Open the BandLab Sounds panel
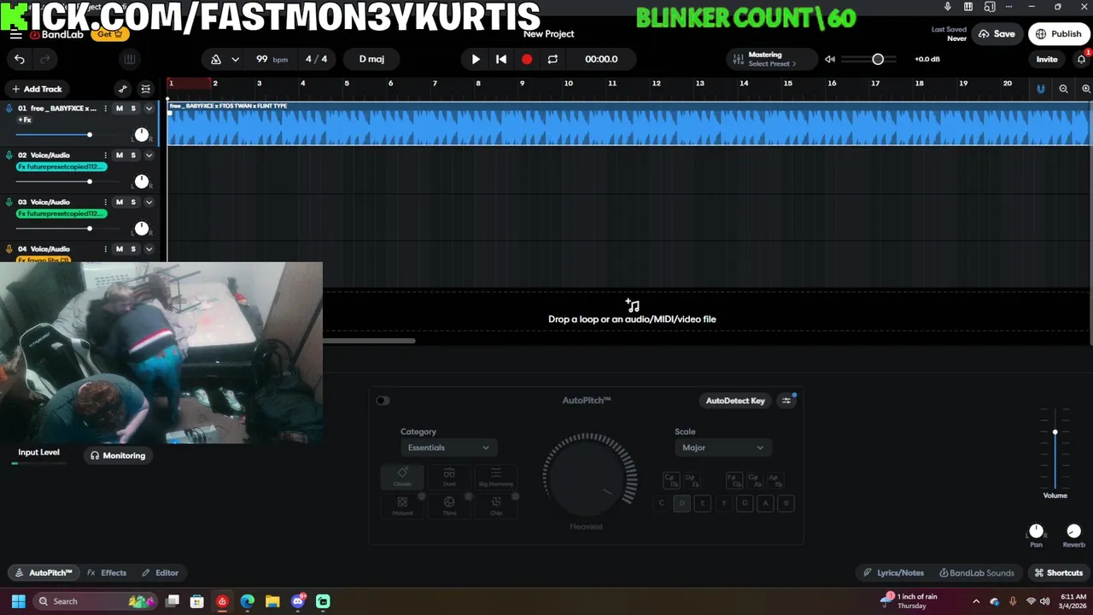This screenshot has height=615, width=1093. [x=977, y=573]
